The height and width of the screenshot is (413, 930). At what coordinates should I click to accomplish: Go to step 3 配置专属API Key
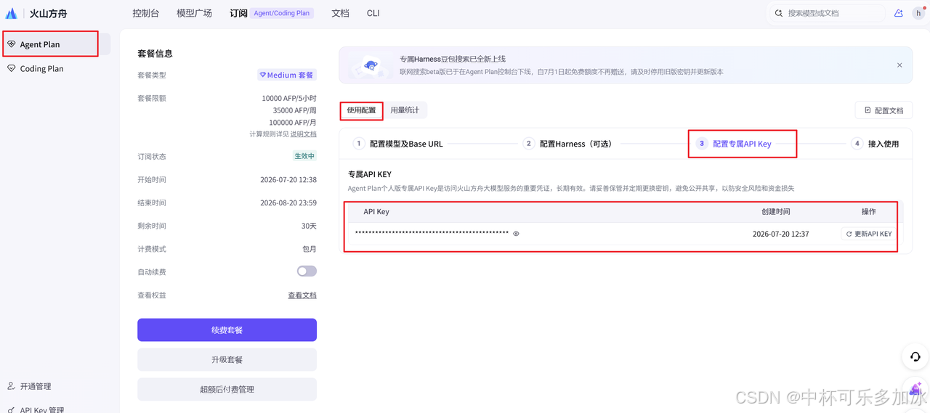coord(735,144)
